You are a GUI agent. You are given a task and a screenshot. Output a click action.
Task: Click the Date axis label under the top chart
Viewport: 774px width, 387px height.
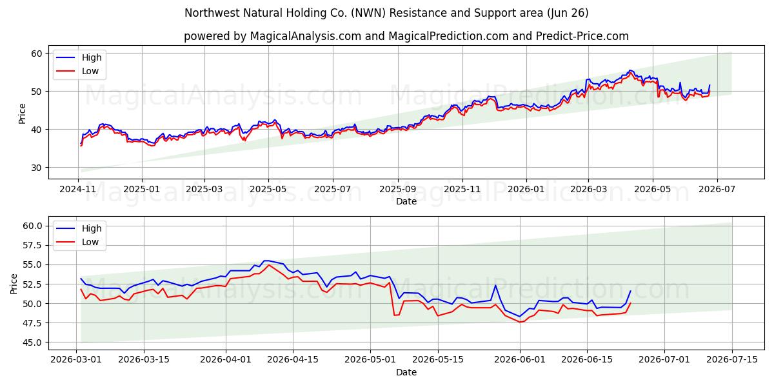tap(406, 201)
